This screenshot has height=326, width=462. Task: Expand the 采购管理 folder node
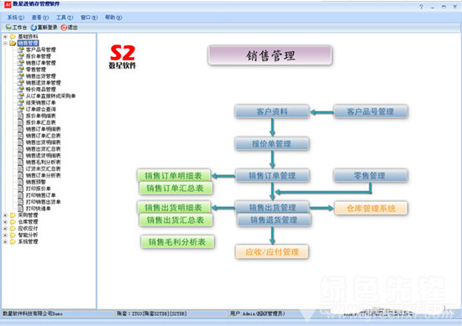(5, 215)
